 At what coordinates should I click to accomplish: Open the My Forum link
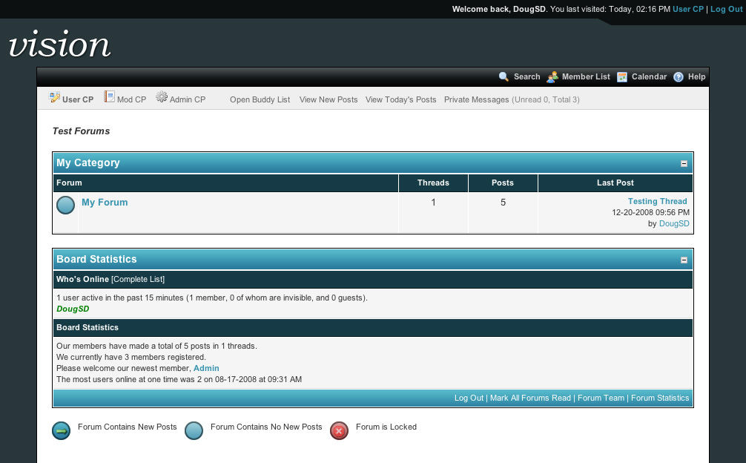pyautogui.click(x=105, y=203)
